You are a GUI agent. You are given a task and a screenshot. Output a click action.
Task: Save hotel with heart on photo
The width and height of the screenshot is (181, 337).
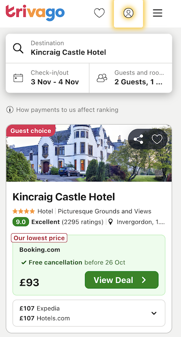click(x=157, y=139)
